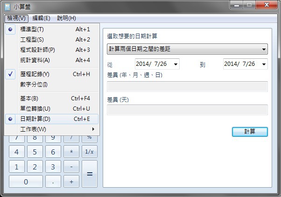The width and height of the screenshot is (281, 197).
Task: Open the 編輯(E) menu
Action: coord(41,18)
